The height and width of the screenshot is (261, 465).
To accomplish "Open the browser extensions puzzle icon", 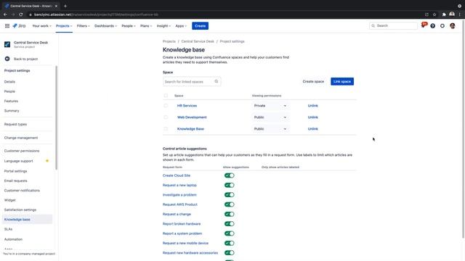I will coord(444,14).
